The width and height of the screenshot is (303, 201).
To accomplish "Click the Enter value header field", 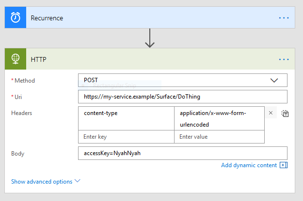I will click(219, 137).
